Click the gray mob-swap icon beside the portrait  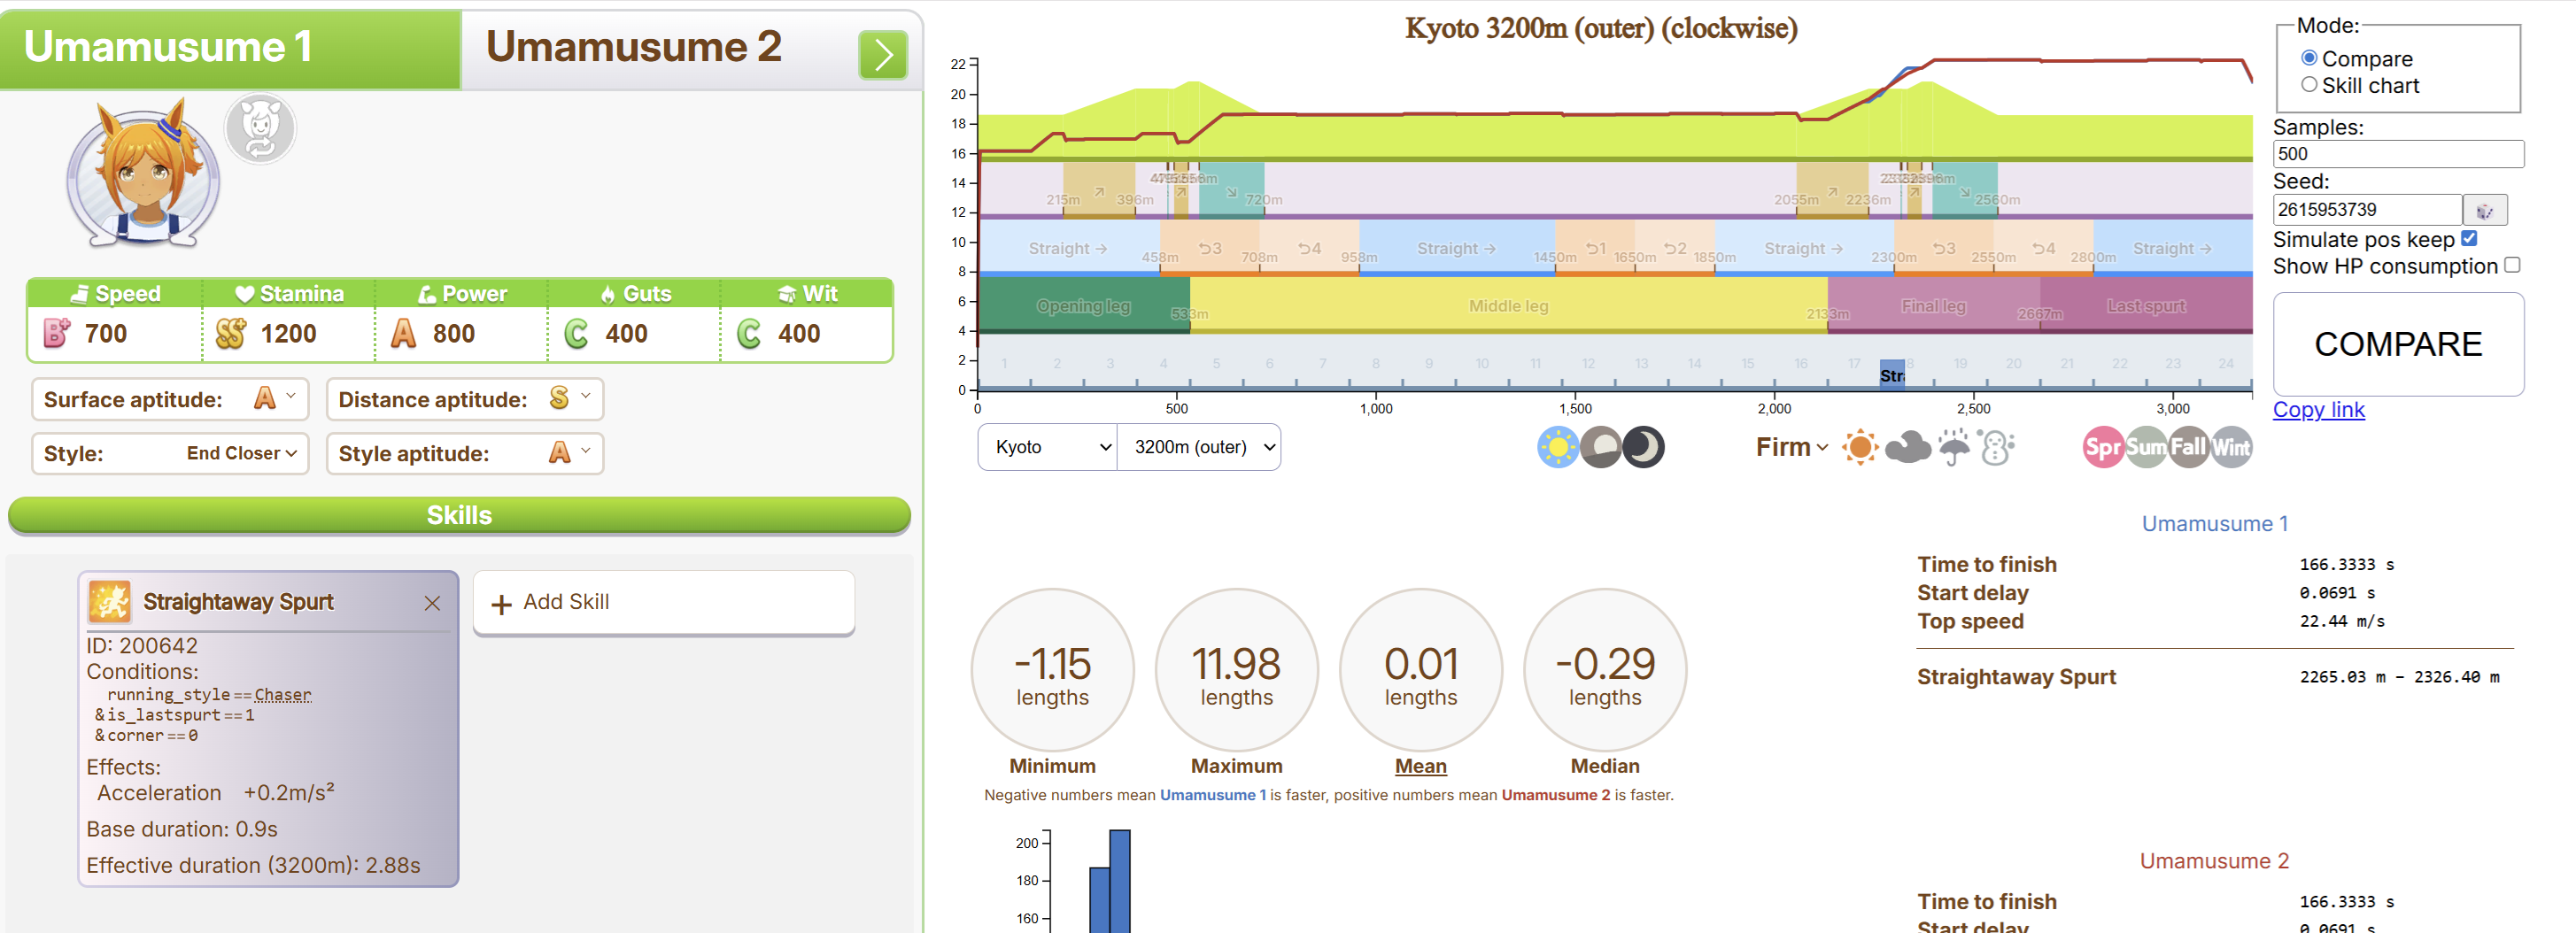(260, 128)
